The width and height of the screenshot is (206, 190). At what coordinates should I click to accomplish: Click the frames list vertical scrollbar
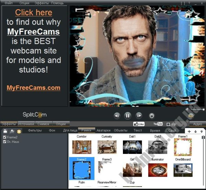(x=203, y=160)
